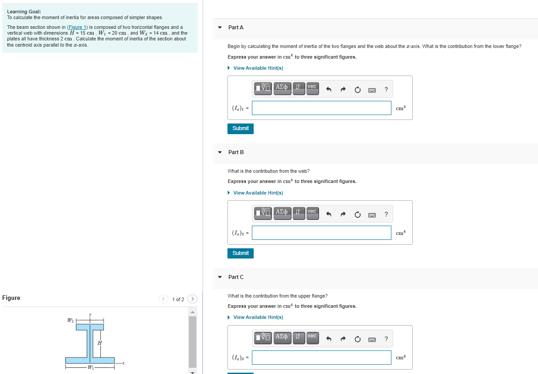Click the (Ix)1 answer input field

(322, 108)
